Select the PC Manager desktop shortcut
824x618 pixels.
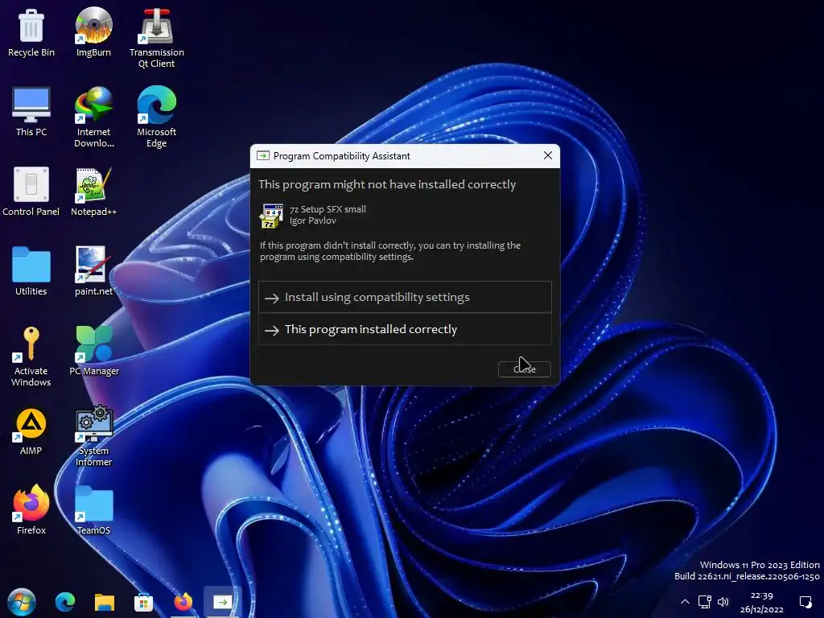click(94, 351)
